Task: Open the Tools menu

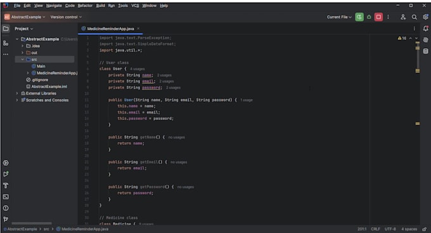Action: 123,6
